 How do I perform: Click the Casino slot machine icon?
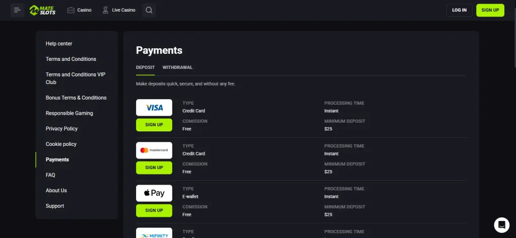click(71, 10)
